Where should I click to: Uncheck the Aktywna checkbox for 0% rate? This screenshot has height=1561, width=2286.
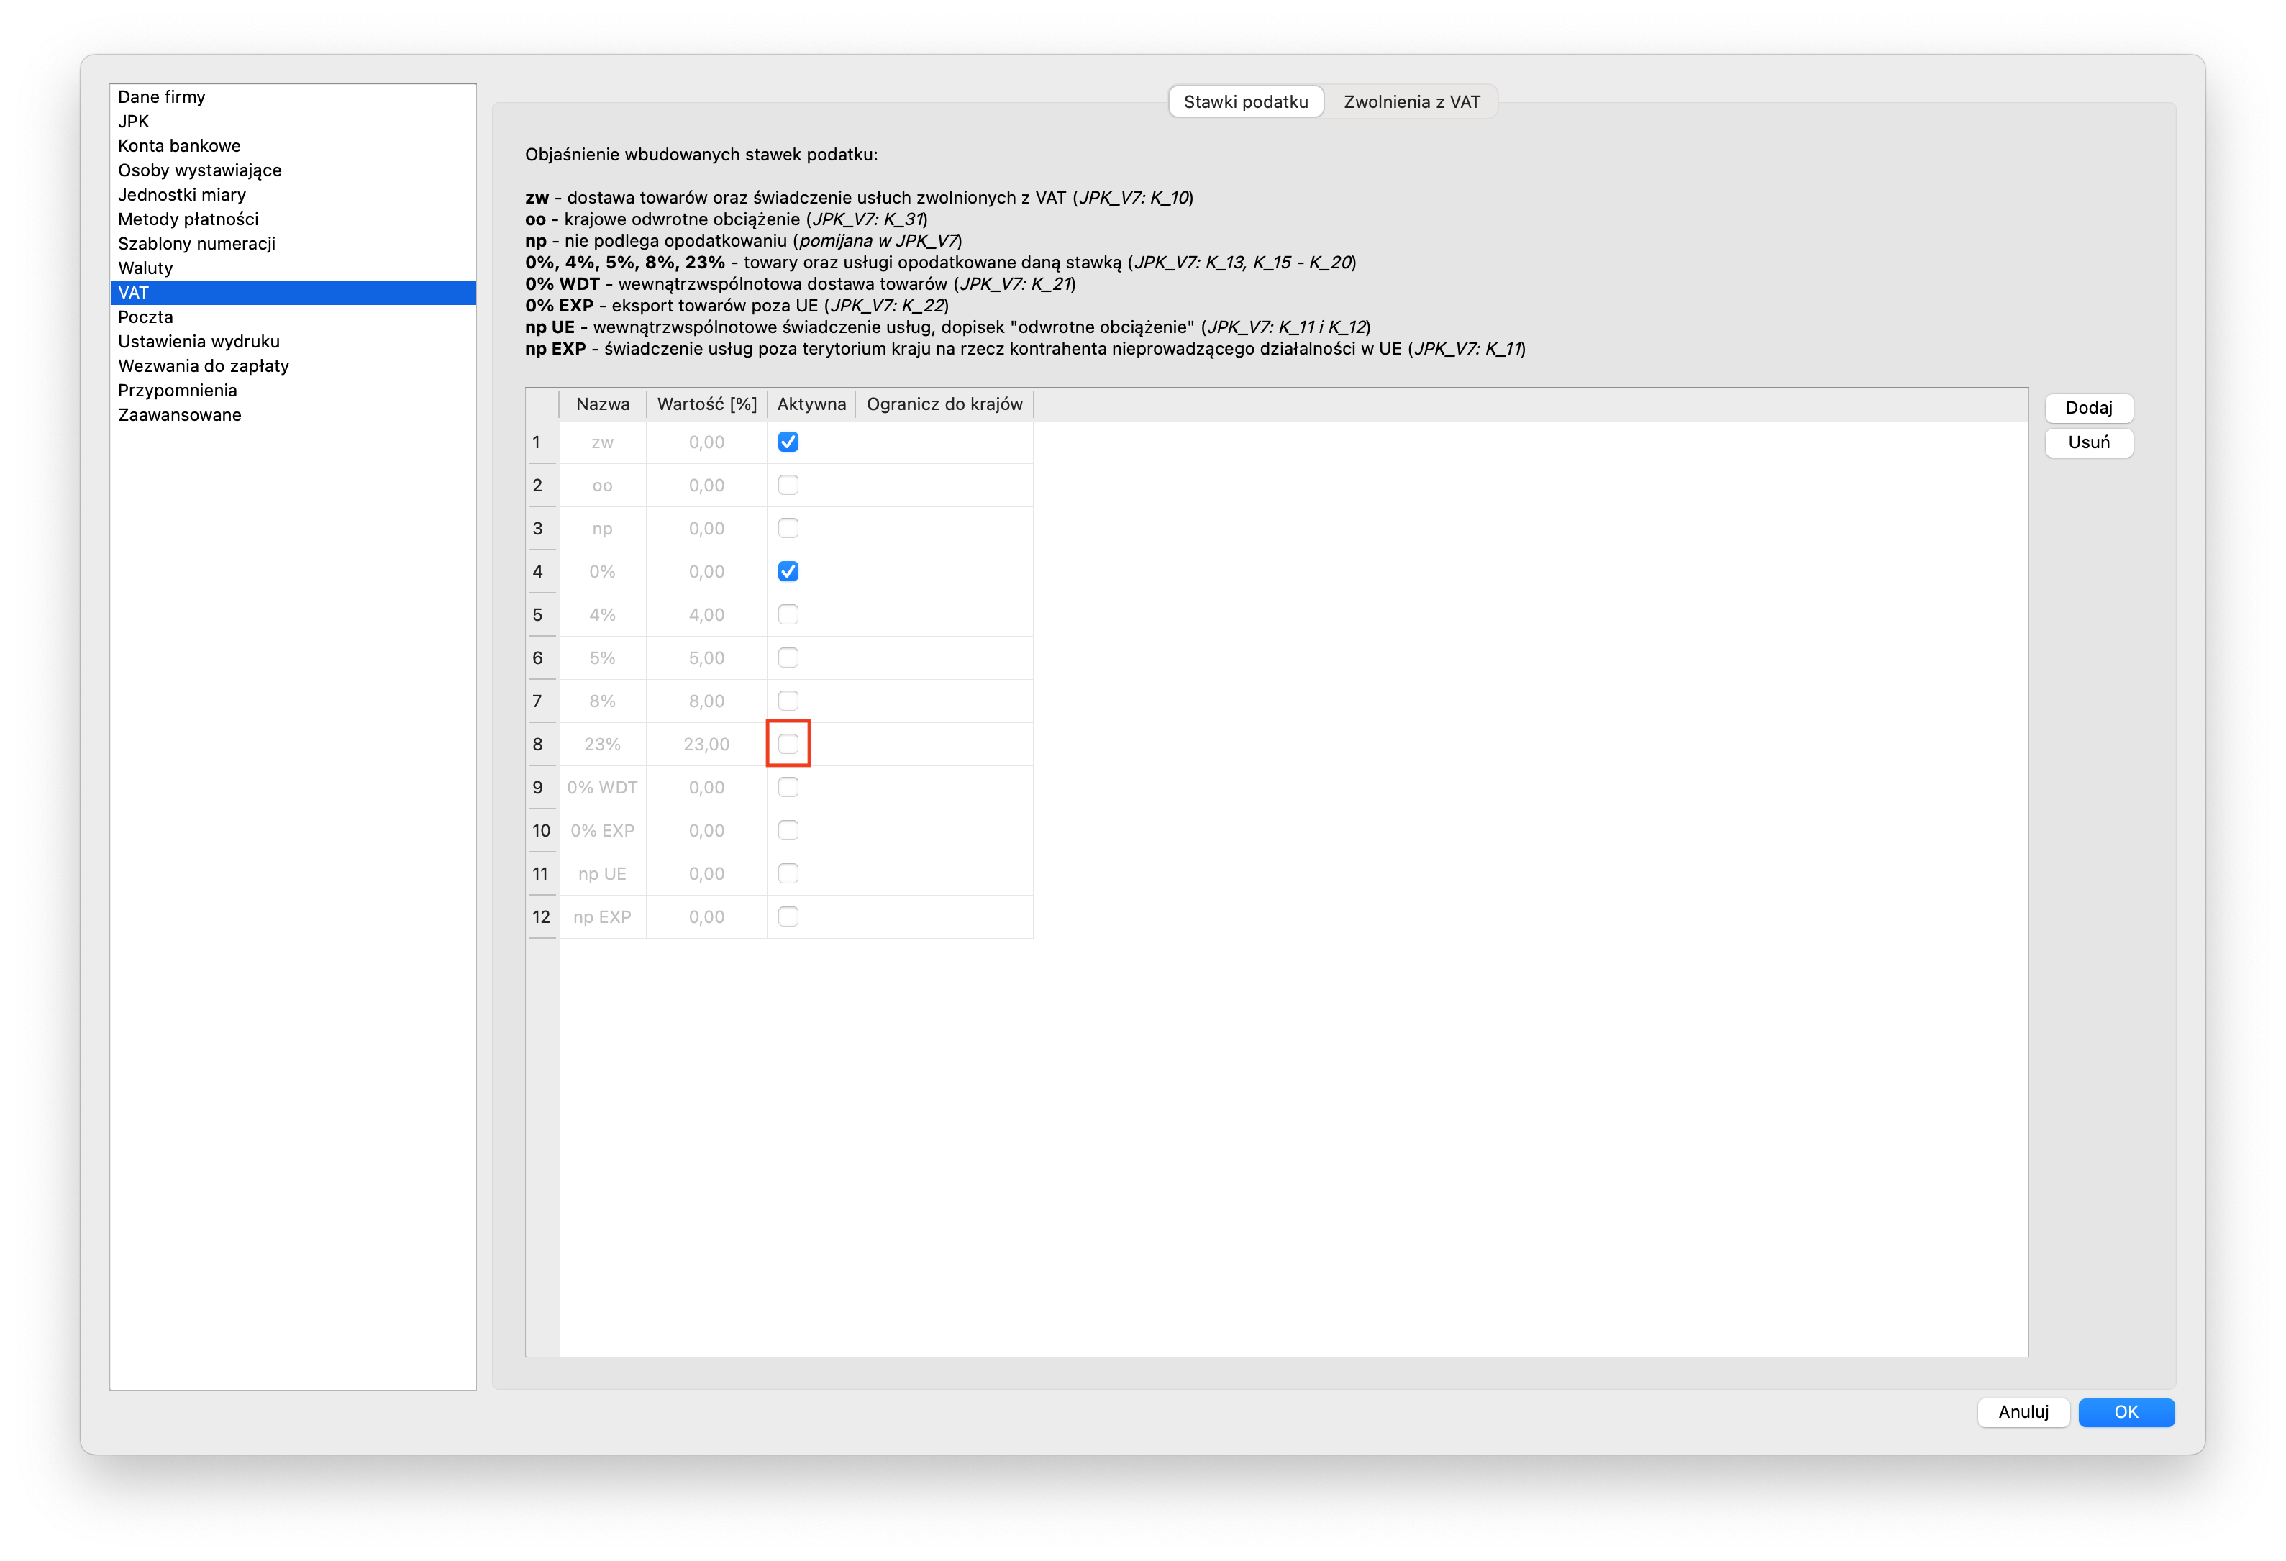click(788, 573)
